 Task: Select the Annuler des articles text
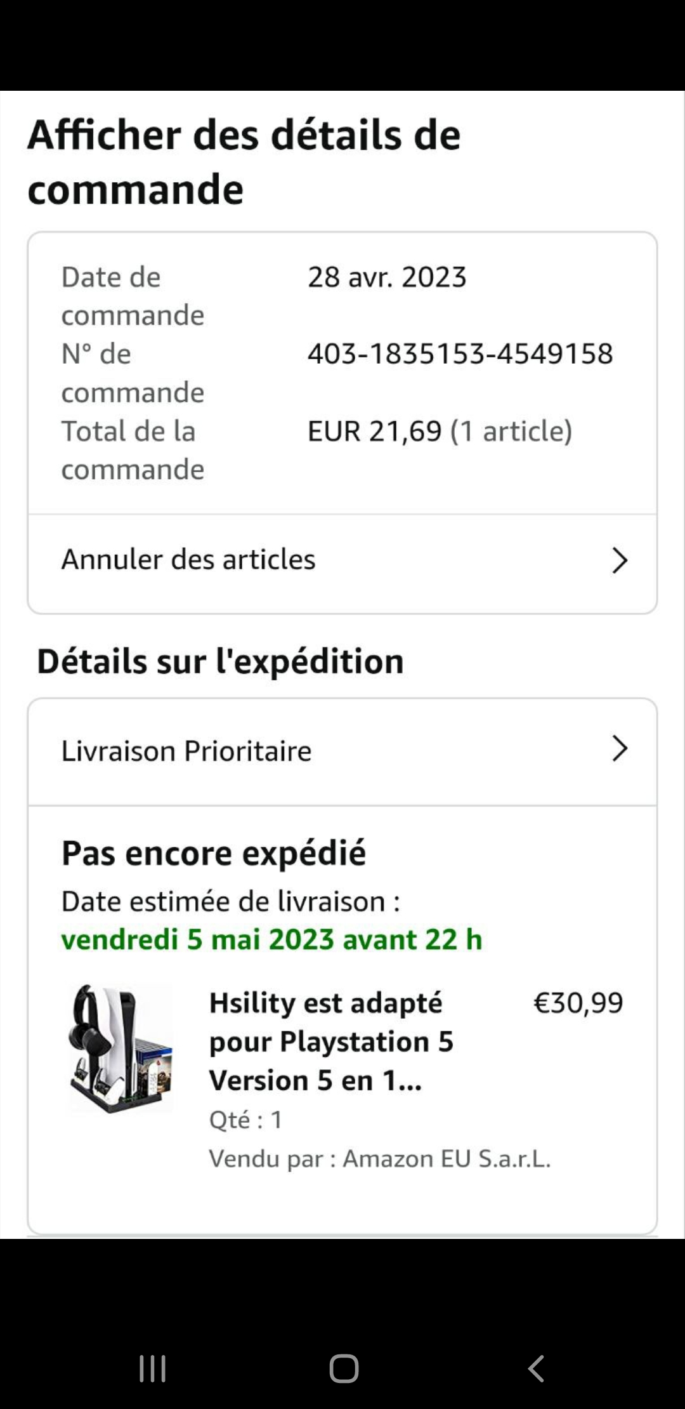(188, 560)
